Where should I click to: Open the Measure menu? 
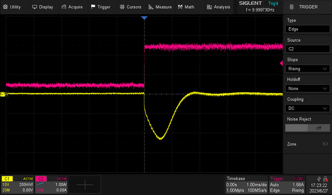(x=160, y=7)
